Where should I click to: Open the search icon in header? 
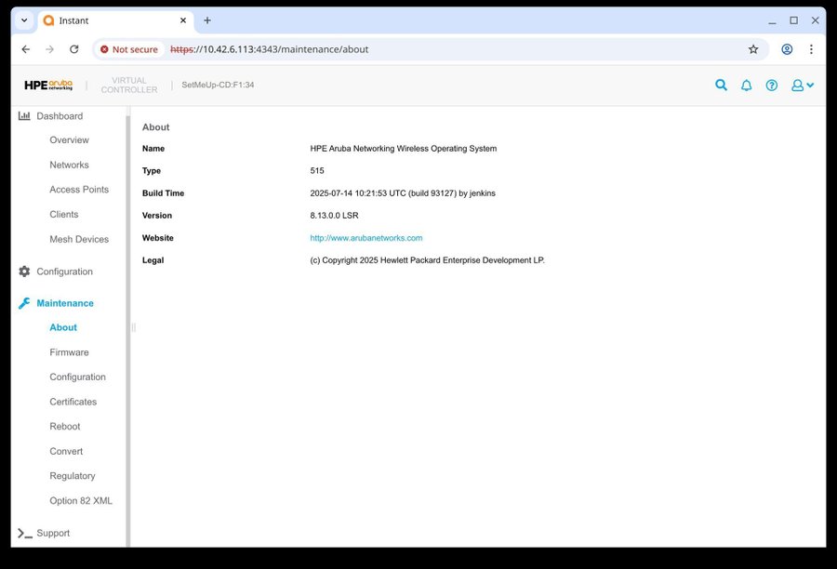point(721,86)
